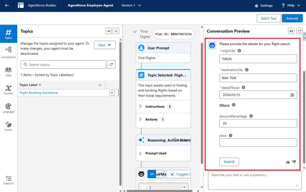
Task: Click the plan canvas horizontal scrollbar
Action: [159, 191]
